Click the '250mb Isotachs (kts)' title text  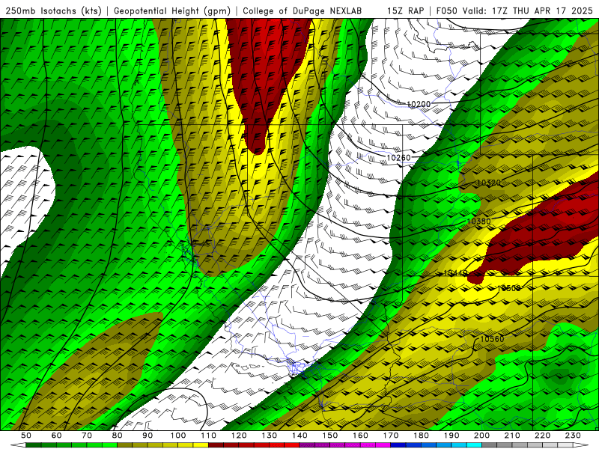point(53,10)
